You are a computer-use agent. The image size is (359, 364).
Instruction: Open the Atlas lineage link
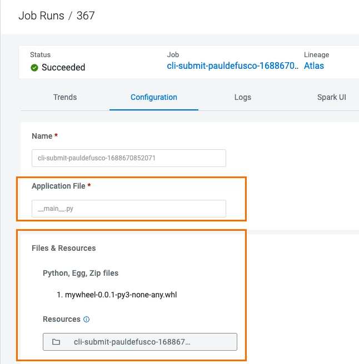tap(314, 65)
